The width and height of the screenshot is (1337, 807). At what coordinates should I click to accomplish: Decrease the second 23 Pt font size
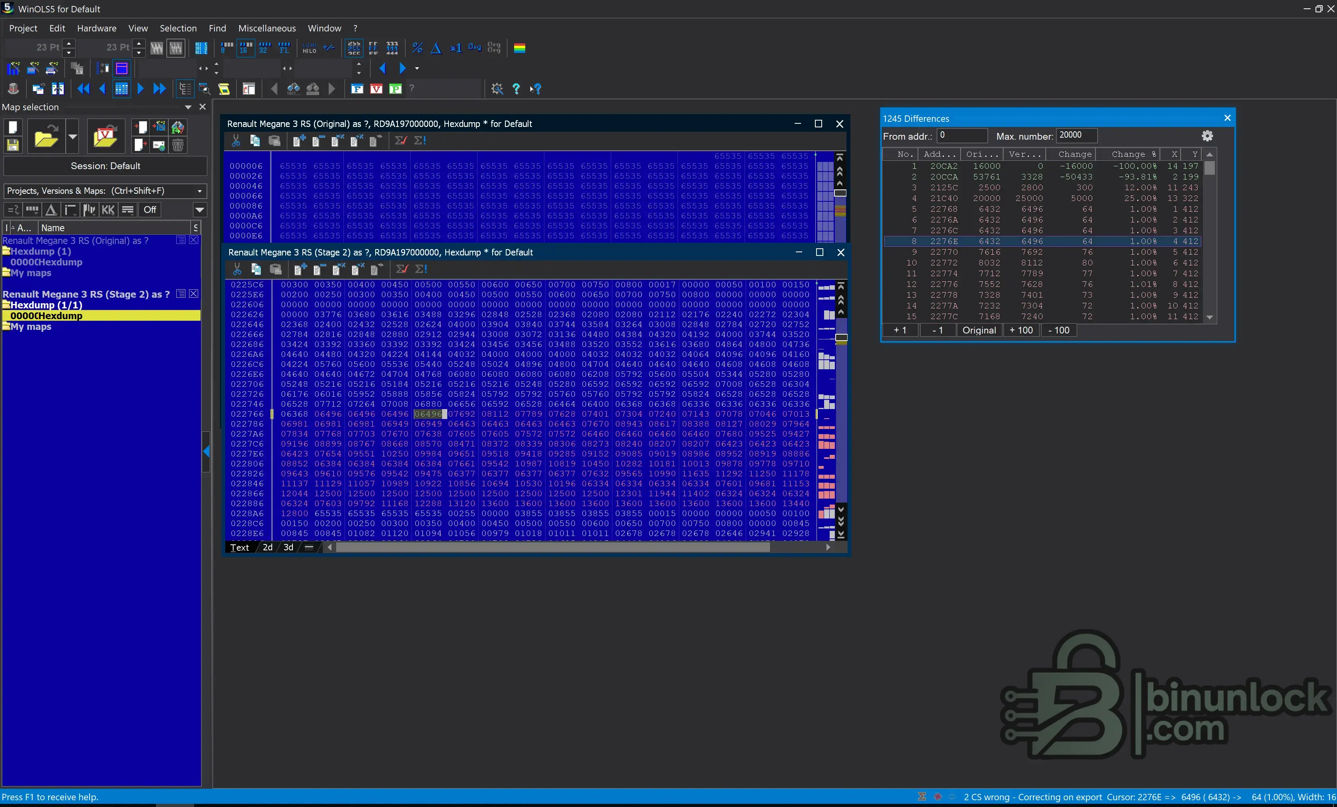[x=139, y=52]
